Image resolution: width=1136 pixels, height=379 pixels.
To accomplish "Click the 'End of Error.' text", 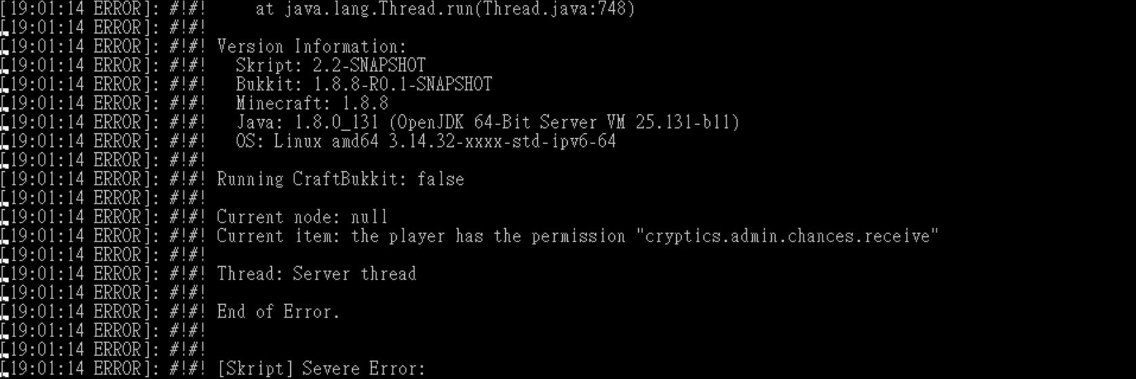I will tap(278, 312).
